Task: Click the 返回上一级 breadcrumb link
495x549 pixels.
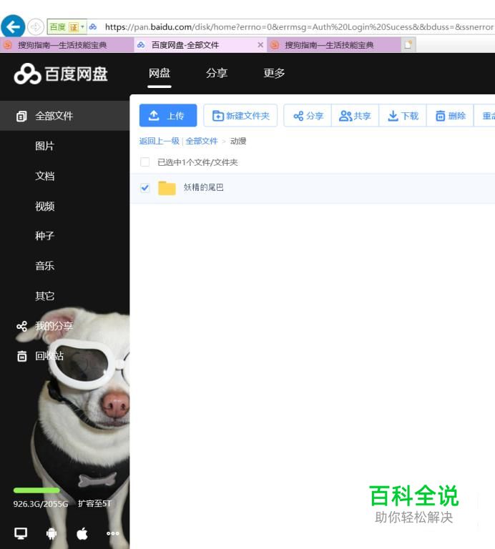Action: pyautogui.click(x=159, y=141)
